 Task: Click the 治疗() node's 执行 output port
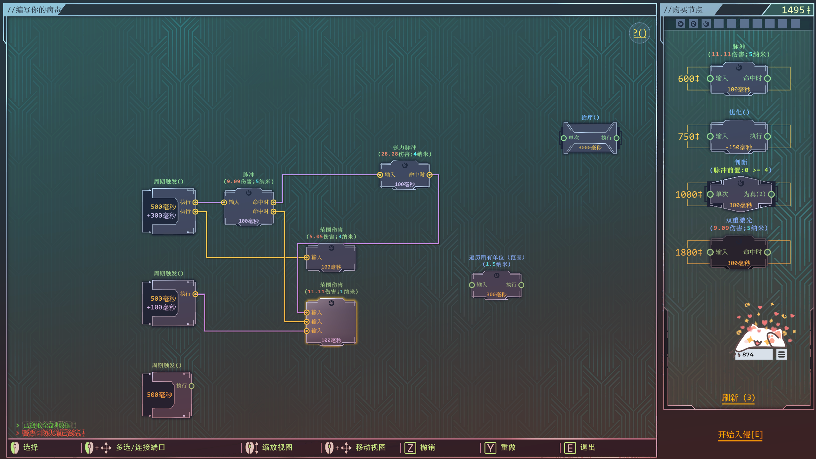pos(616,138)
